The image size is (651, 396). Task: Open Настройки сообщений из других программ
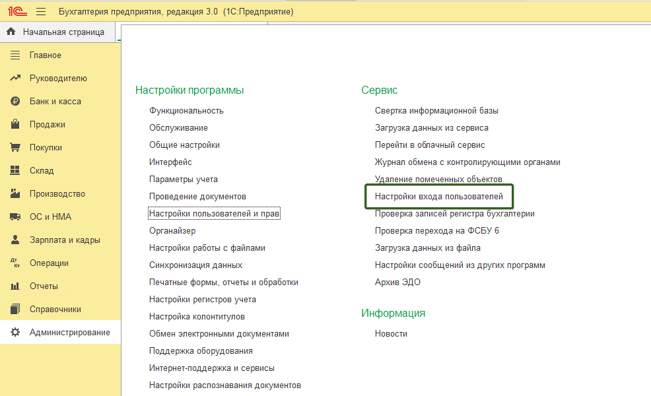[x=460, y=265]
